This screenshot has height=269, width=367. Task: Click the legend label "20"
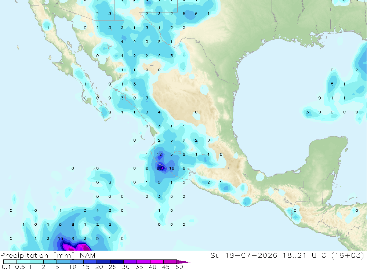coord(99,267)
